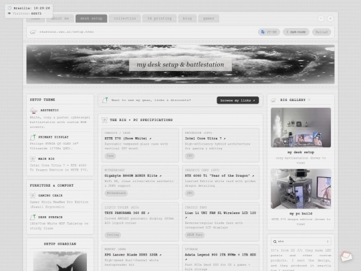Click the eye icon beside Visitors count

coord(9,13)
